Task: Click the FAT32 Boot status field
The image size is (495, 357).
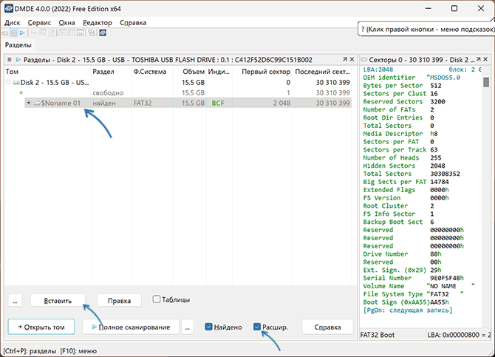Action: [393, 335]
